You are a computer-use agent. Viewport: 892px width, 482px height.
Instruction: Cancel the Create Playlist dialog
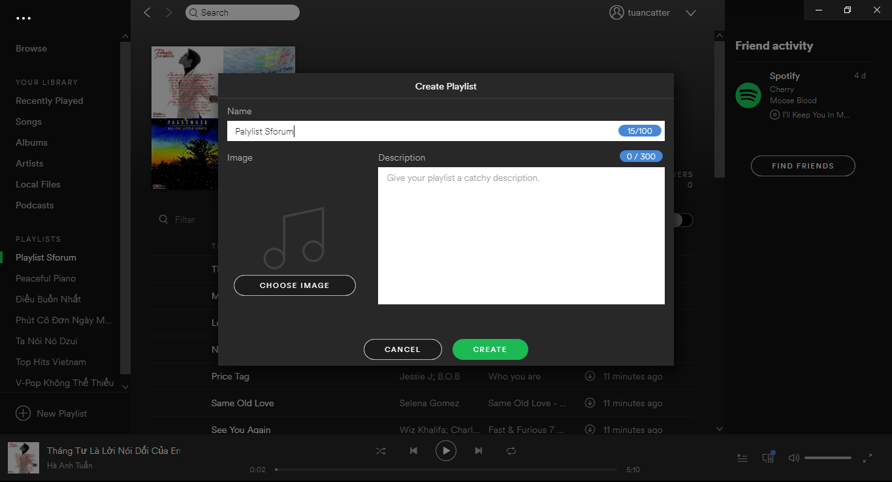[x=403, y=349]
